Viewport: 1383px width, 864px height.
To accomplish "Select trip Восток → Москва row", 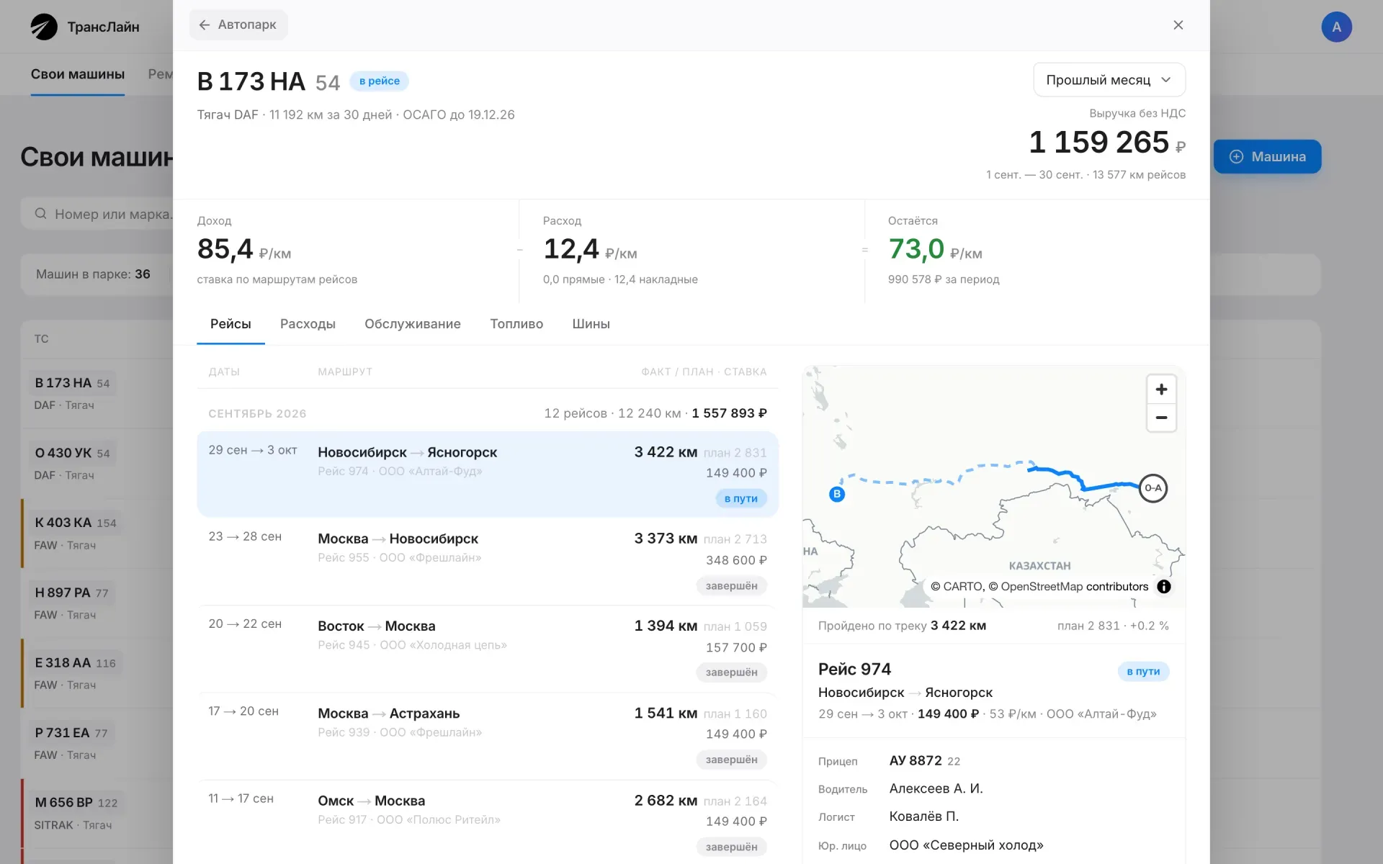I will pyautogui.click(x=488, y=649).
